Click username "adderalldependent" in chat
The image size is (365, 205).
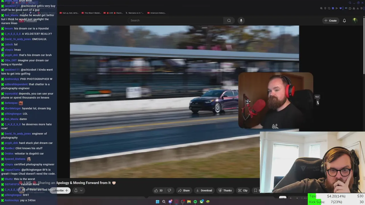pos(16,84)
